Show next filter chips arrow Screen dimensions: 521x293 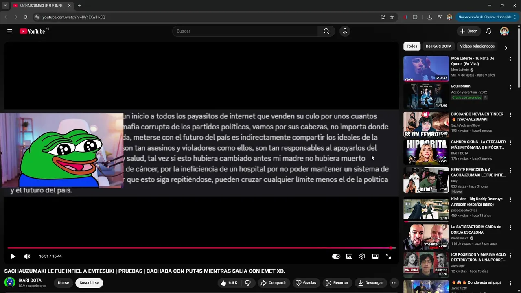coord(506,48)
